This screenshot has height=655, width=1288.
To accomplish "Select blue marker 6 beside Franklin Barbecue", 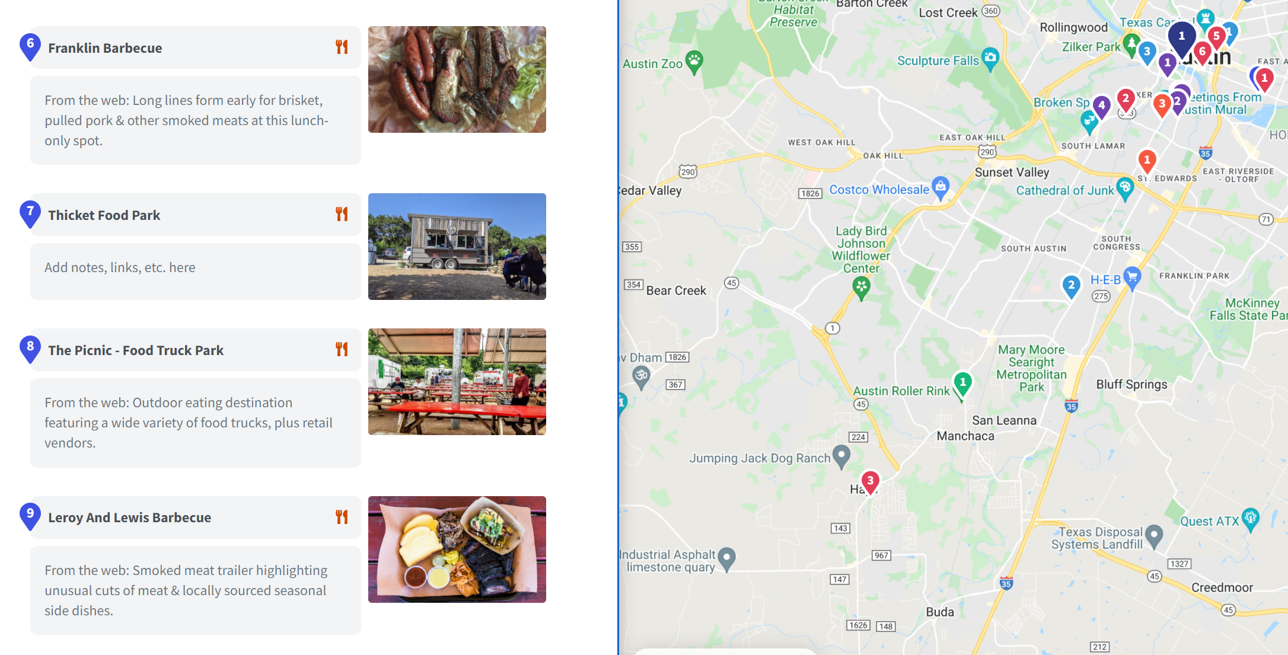I will (30, 47).
